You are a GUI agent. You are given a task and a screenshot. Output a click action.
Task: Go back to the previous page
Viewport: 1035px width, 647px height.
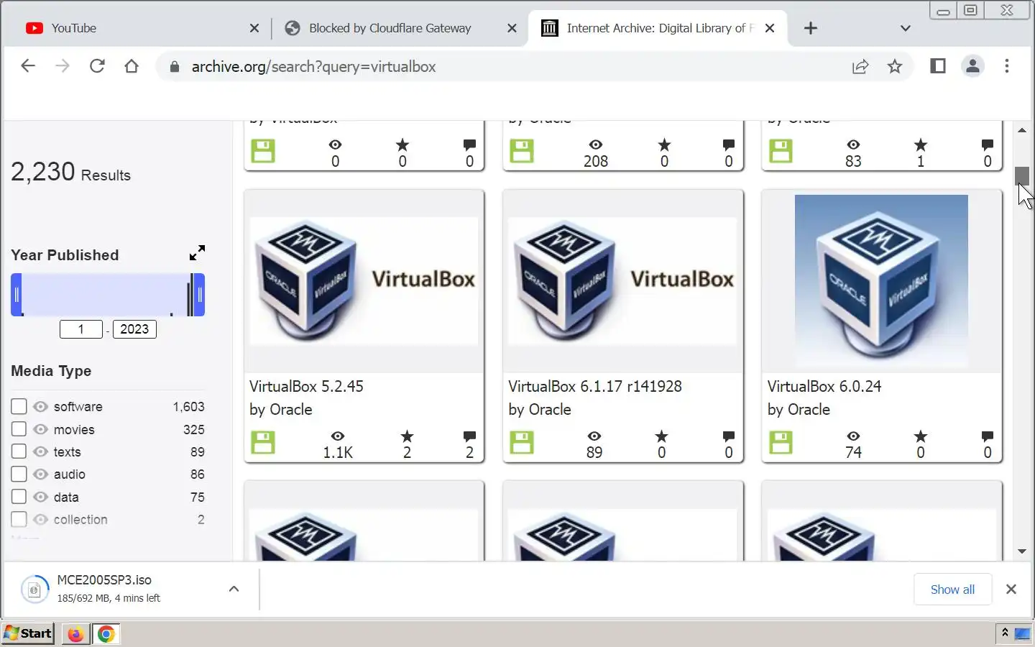(x=27, y=66)
